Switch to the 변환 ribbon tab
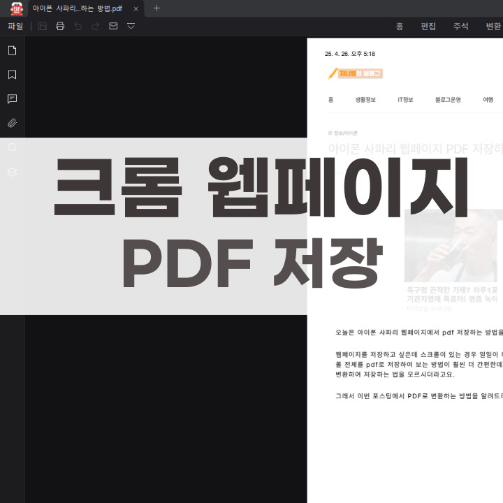The image size is (503, 503). pos(493,27)
